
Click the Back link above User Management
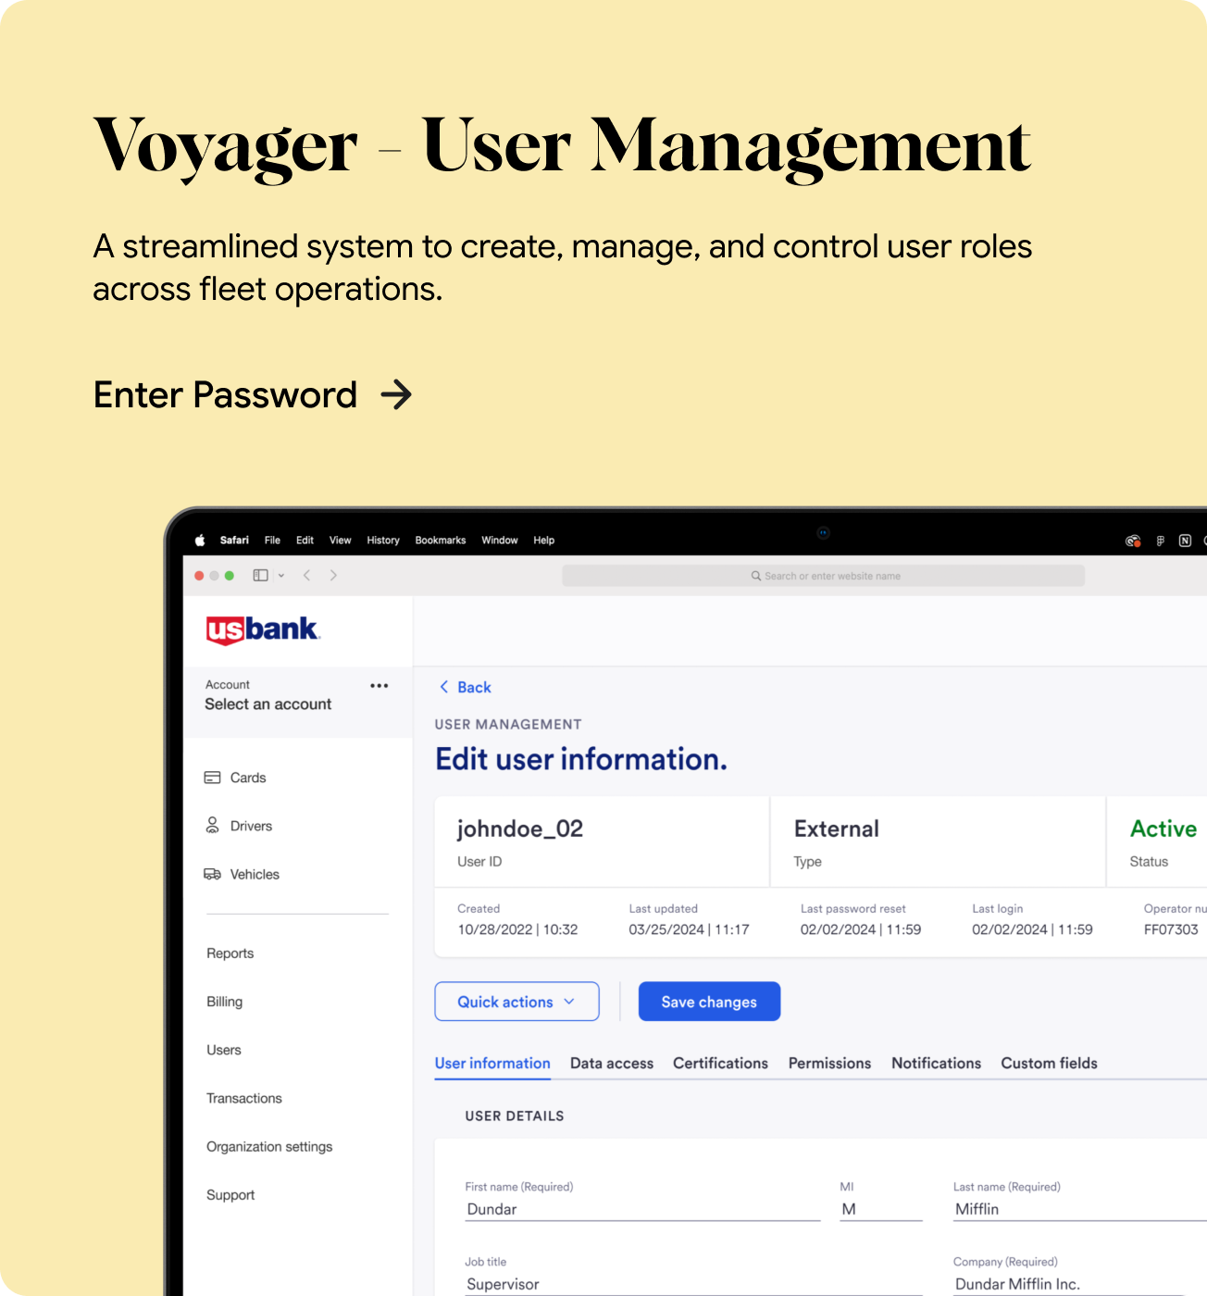(x=465, y=687)
